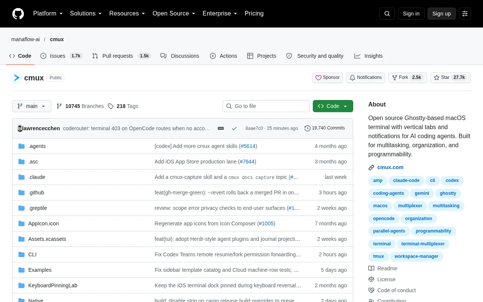Click the Notifications bell button
The height and width of the screenshot is (302, 483).
point(366,78)
